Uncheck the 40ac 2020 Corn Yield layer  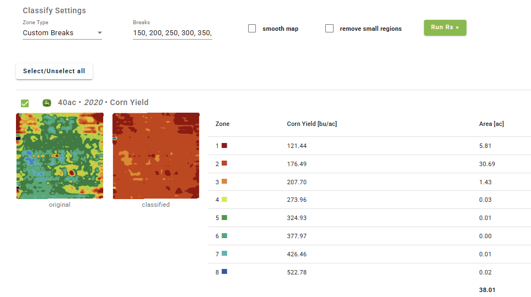click(25, 103)
